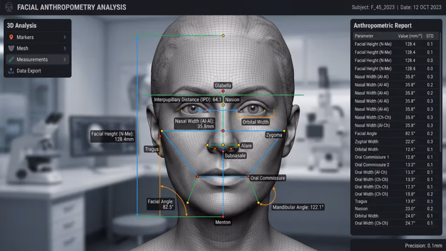Screen dimensions: 446x251
Task: Click the Facial Anthropometry Analysis title
Action: coord(72,7)
